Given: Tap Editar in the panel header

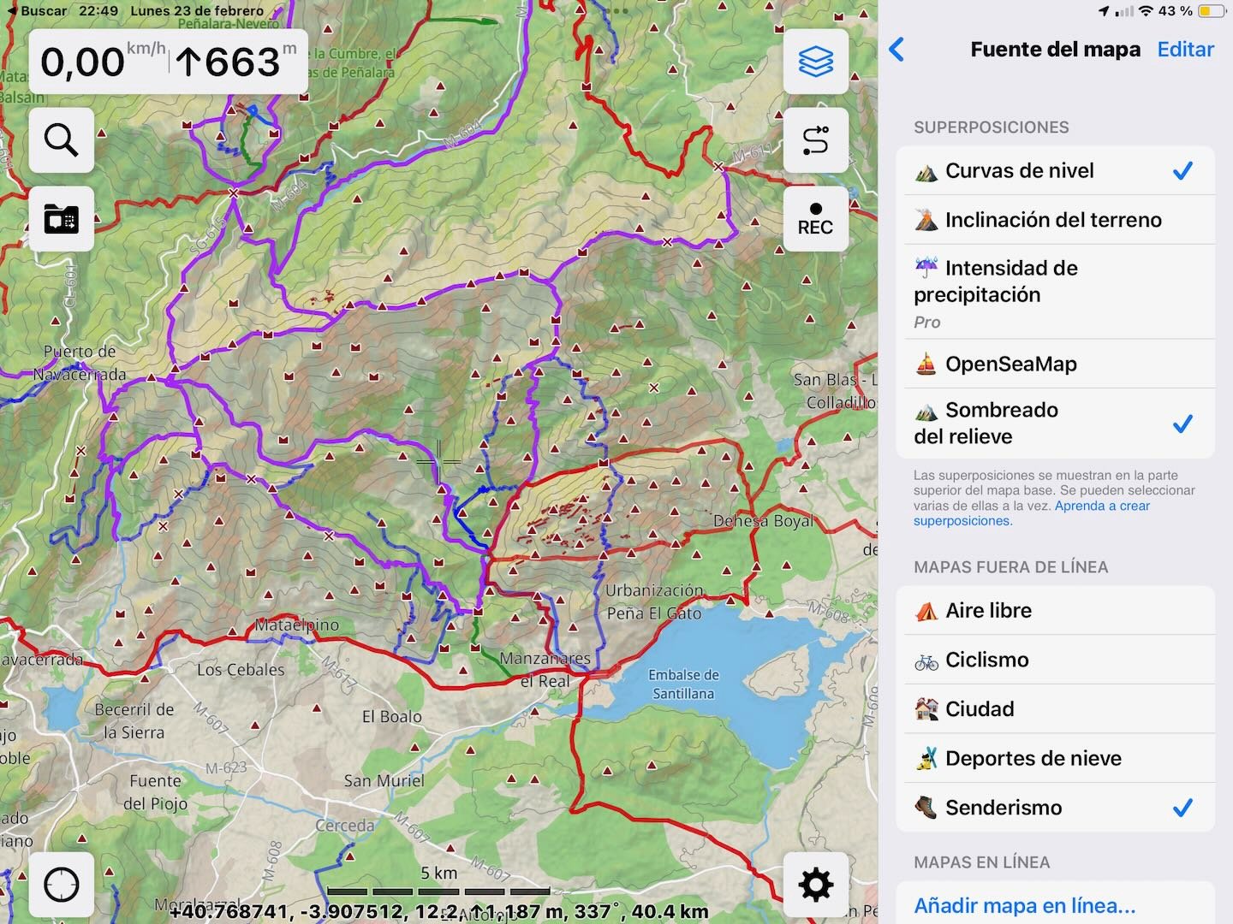Looking at the screenshot, I should (x=1185, y=50).
